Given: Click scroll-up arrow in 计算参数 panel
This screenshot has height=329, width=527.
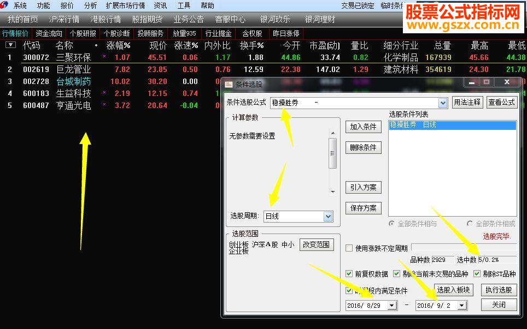Looking at the screenshot, I should click(x=333, y=134).
